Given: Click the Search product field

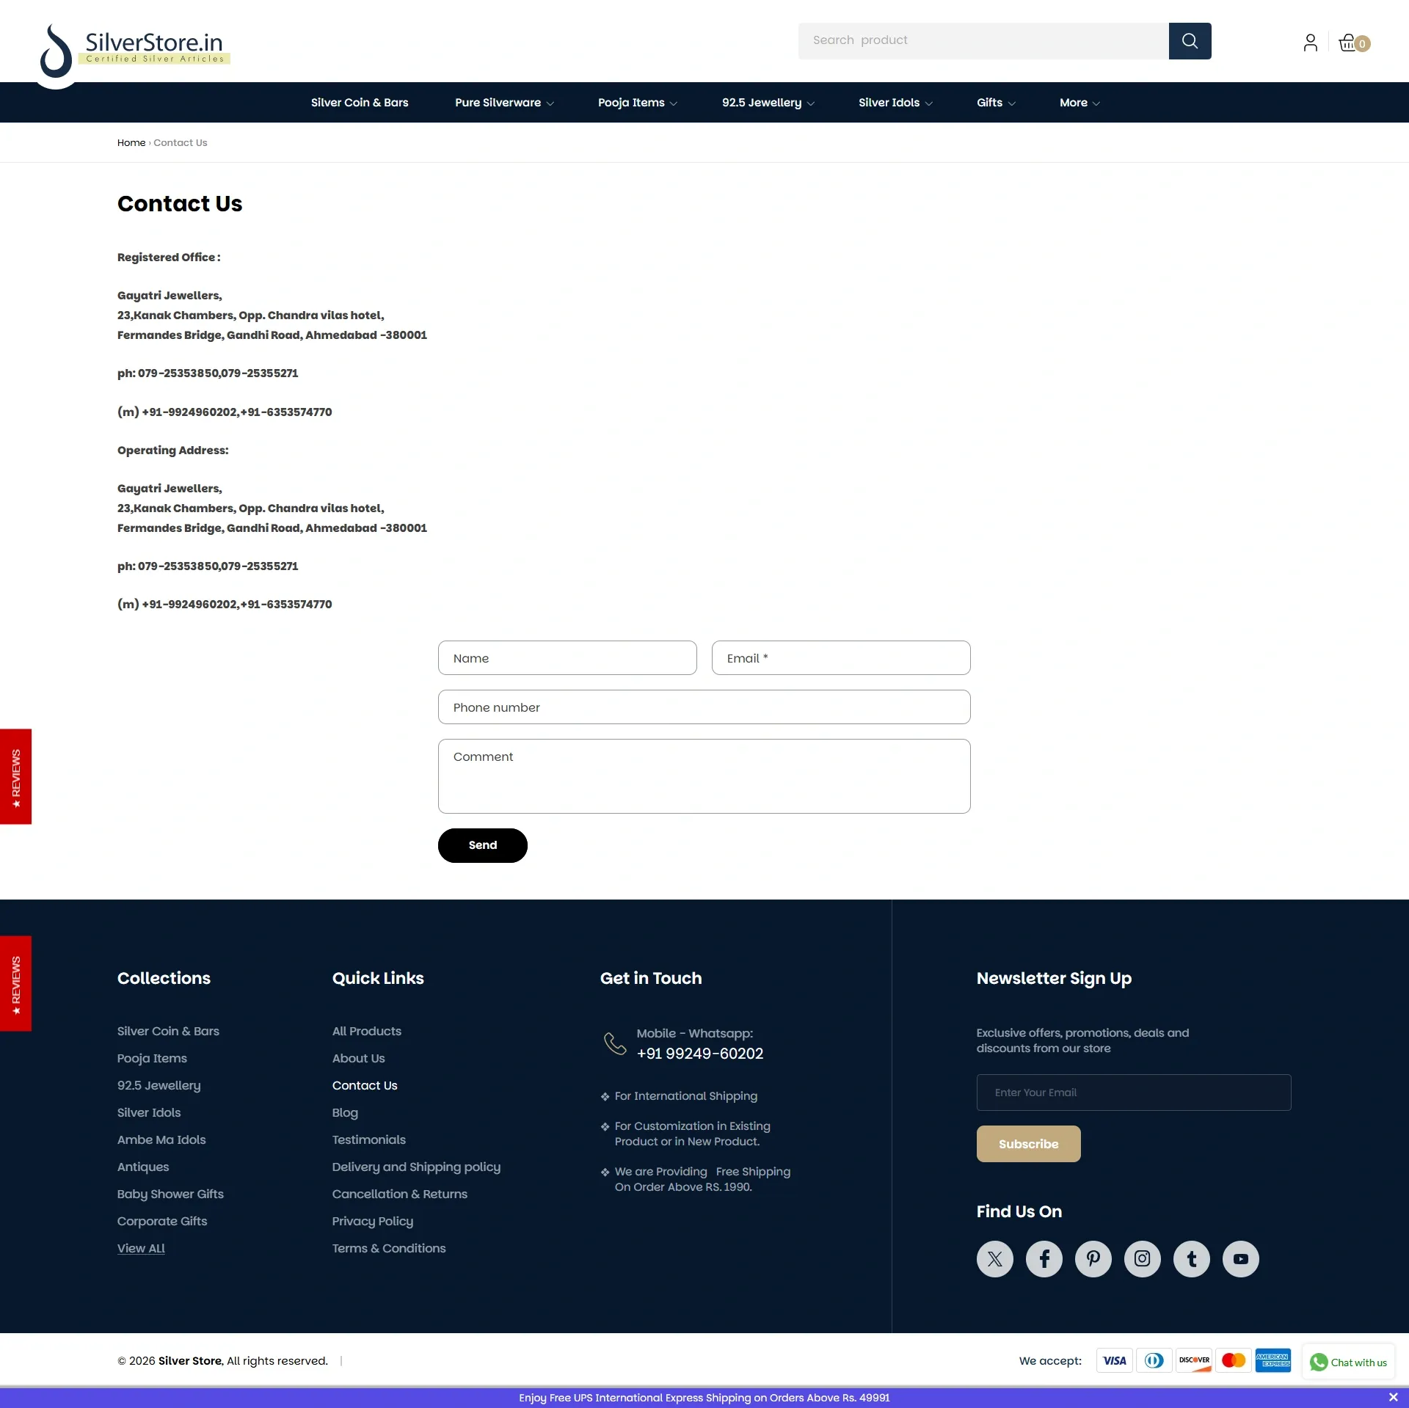Looking at the screenshot, I should click(x=983, y=41).
